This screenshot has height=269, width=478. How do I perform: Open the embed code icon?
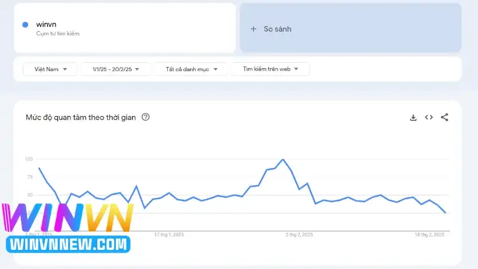[428, 117]
